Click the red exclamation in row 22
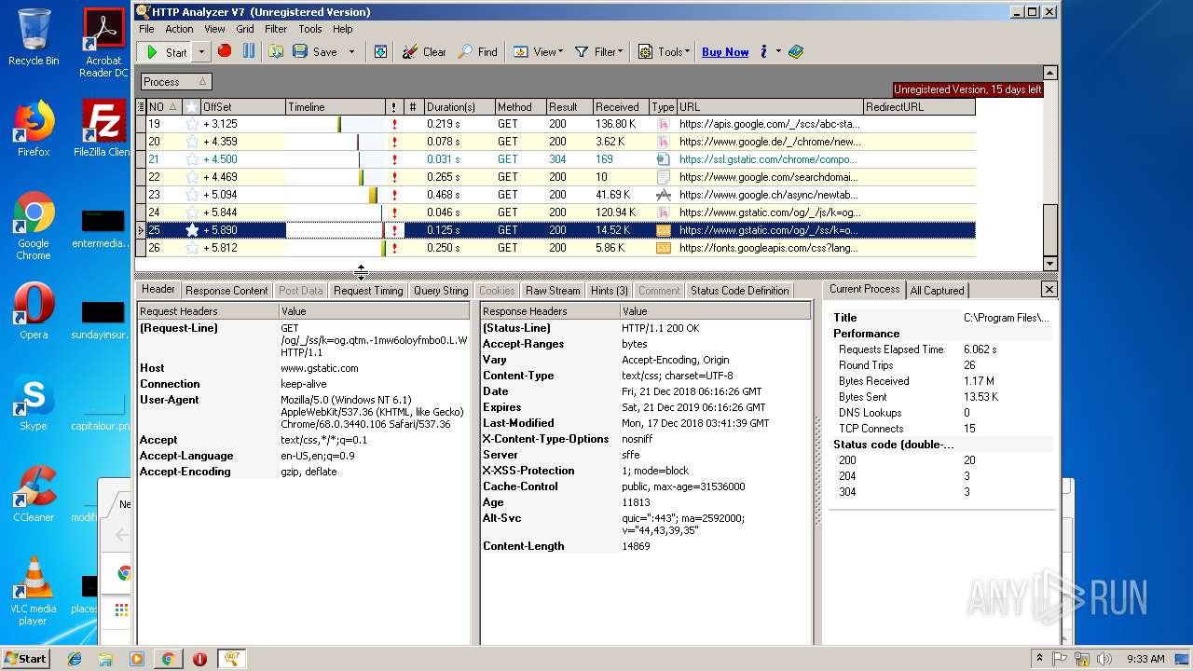Screen dimensions: 1193x671 click(394, 177)
